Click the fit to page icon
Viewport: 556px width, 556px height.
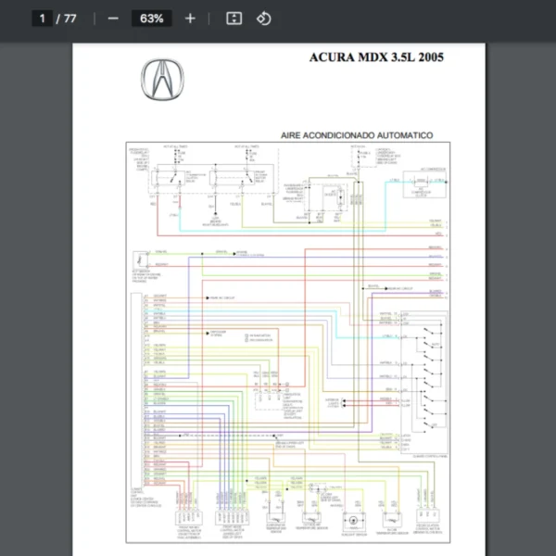[234, 19]
